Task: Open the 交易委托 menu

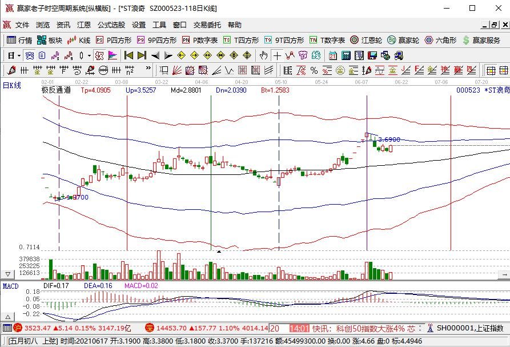Action: (207, 25)
